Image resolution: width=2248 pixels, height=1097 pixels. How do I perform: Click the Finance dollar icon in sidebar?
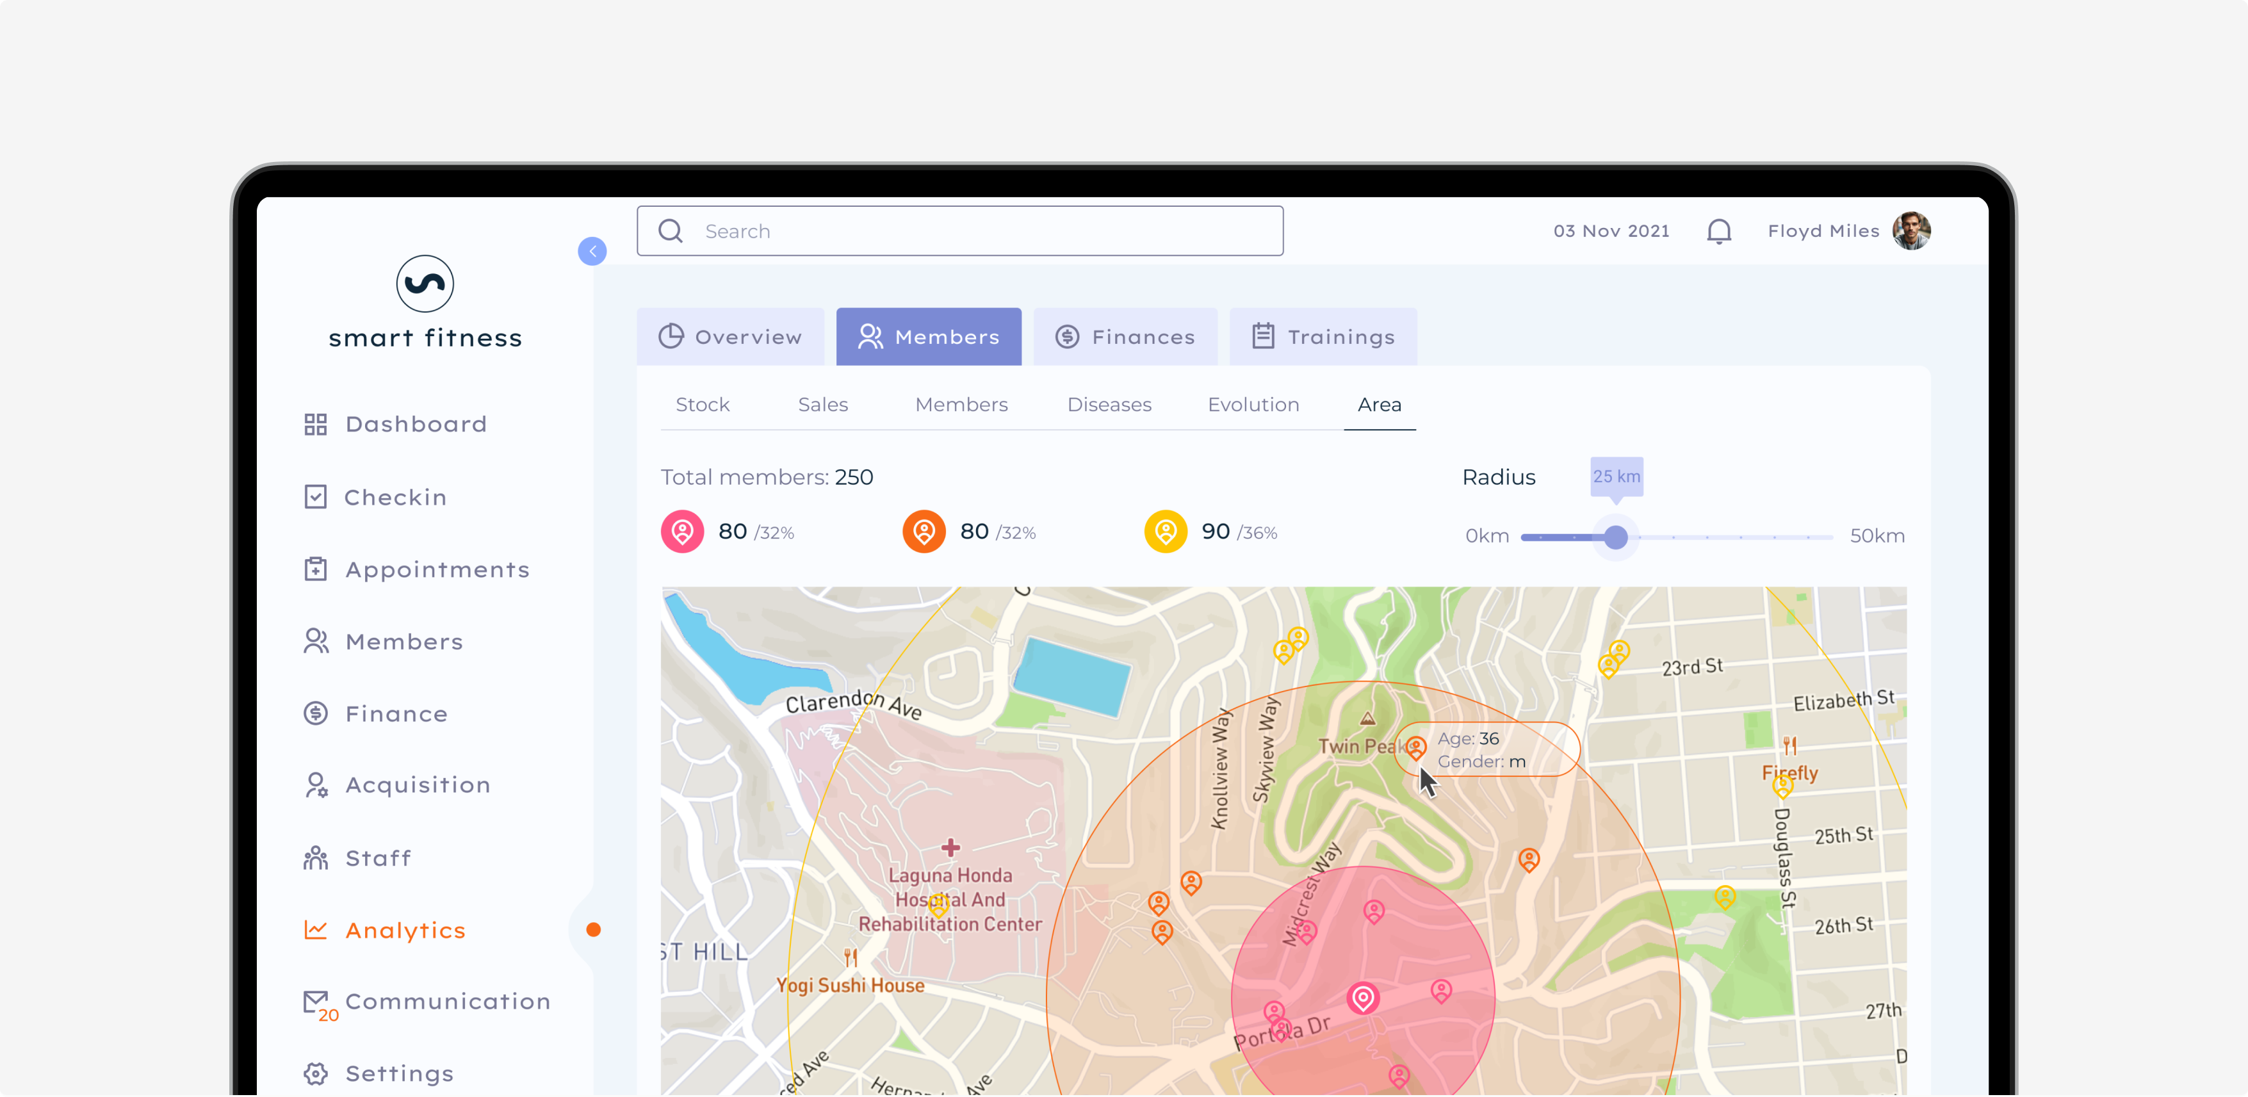(316, 713)
